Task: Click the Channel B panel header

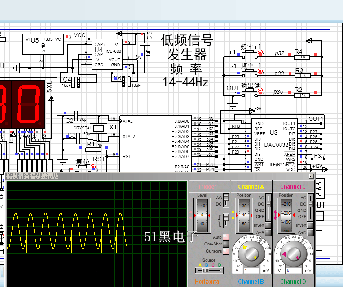Action: 251,282
